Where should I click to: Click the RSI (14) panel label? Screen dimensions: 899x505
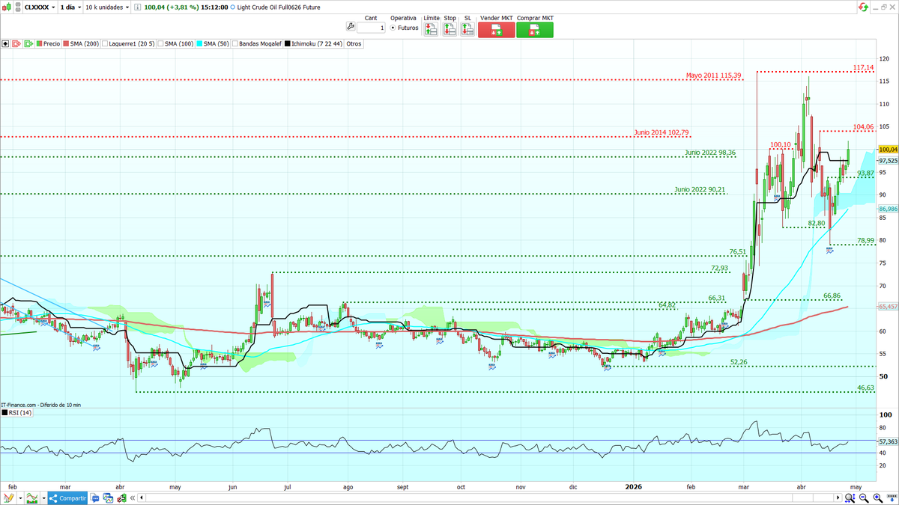coord(20,412)
